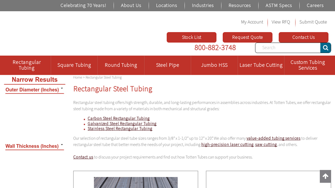The width and height of the screenshot is (335, 188).
Task: Select Rectangular Tubing navigation tab
Action: (x=26, y=65)
